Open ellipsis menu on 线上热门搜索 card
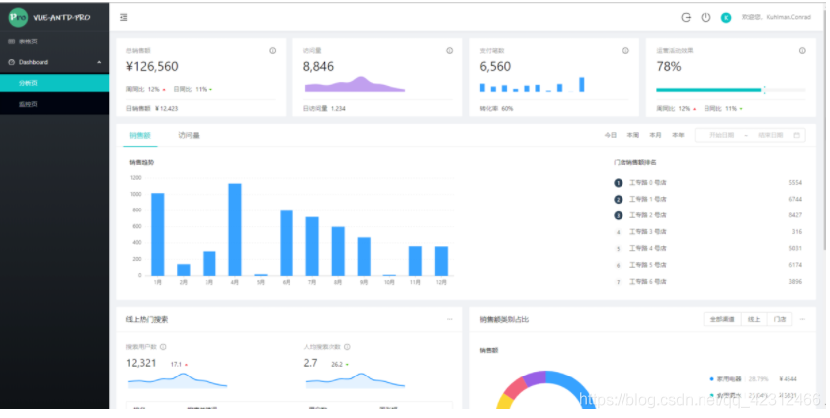The image size is (830, 418). click(x=449, y=319)
